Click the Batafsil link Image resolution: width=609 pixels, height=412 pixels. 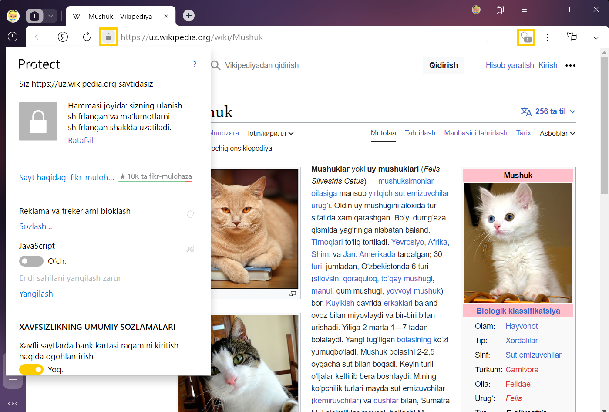tap(81, 140)
